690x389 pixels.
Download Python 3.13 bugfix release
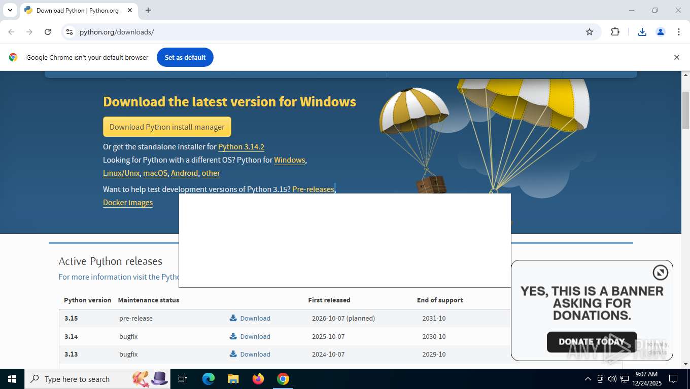(x=255, y=354)
